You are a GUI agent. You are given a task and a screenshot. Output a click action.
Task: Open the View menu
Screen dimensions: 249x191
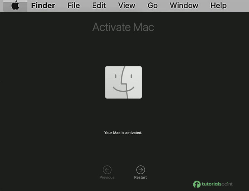(127, 6)
